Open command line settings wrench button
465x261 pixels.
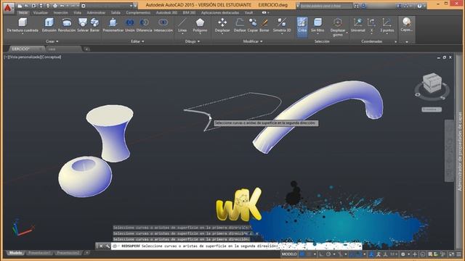click(108, 246)
